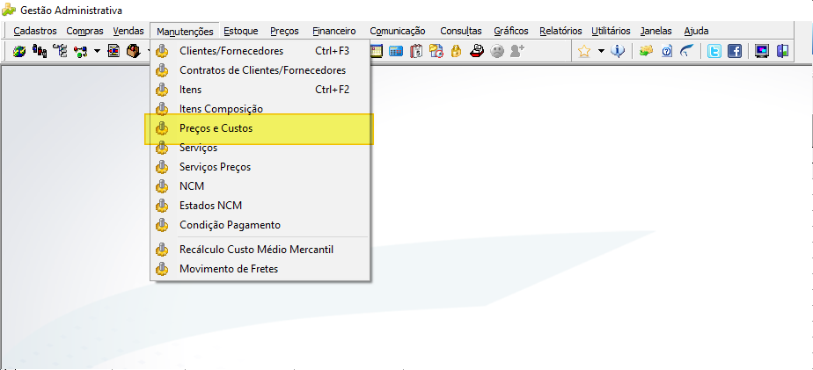Click the gold padlock icon

tap(457, 51)
